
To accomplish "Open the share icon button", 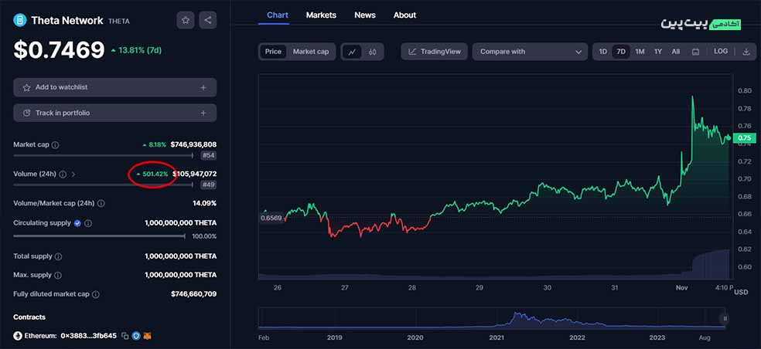I will 208,20.
